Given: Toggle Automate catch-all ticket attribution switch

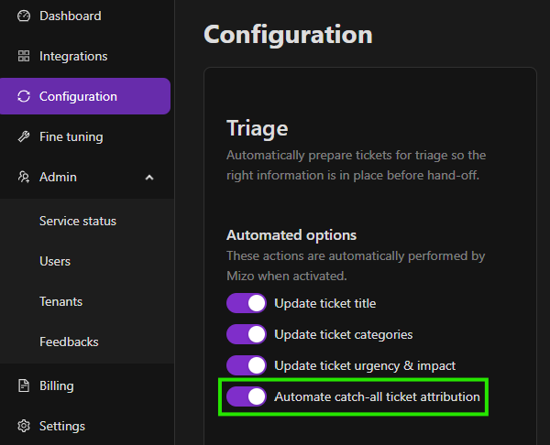Looking at the screenshot, I should pos(247,396).
